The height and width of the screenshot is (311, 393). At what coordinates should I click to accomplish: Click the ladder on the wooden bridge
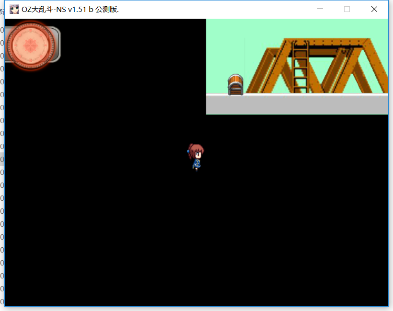pyautogui.click(x=301, y=67)
